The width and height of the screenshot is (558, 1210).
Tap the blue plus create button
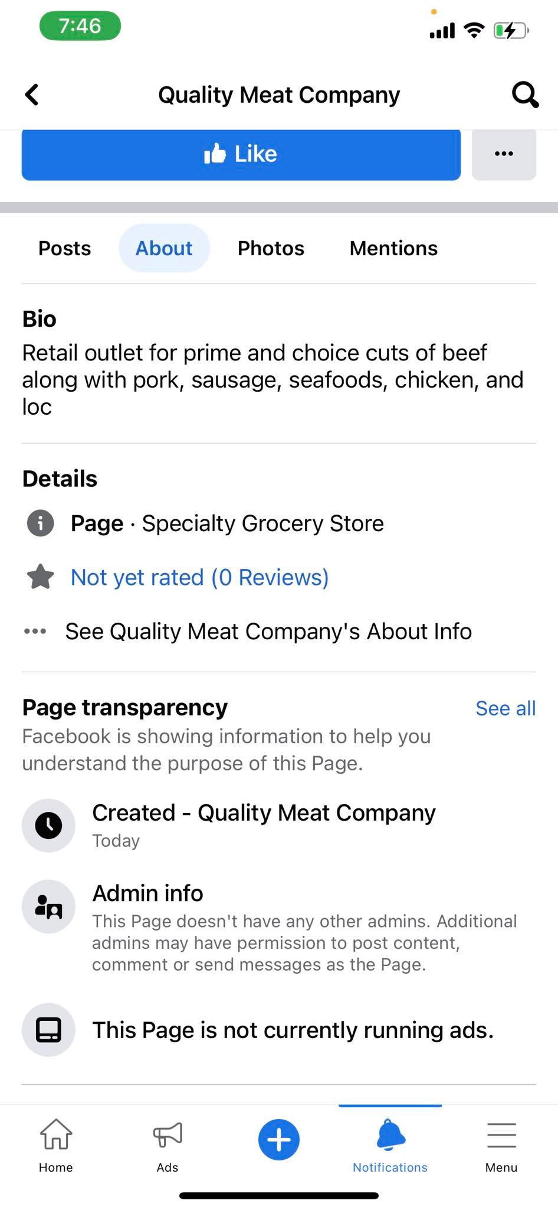coord(279,1140)
